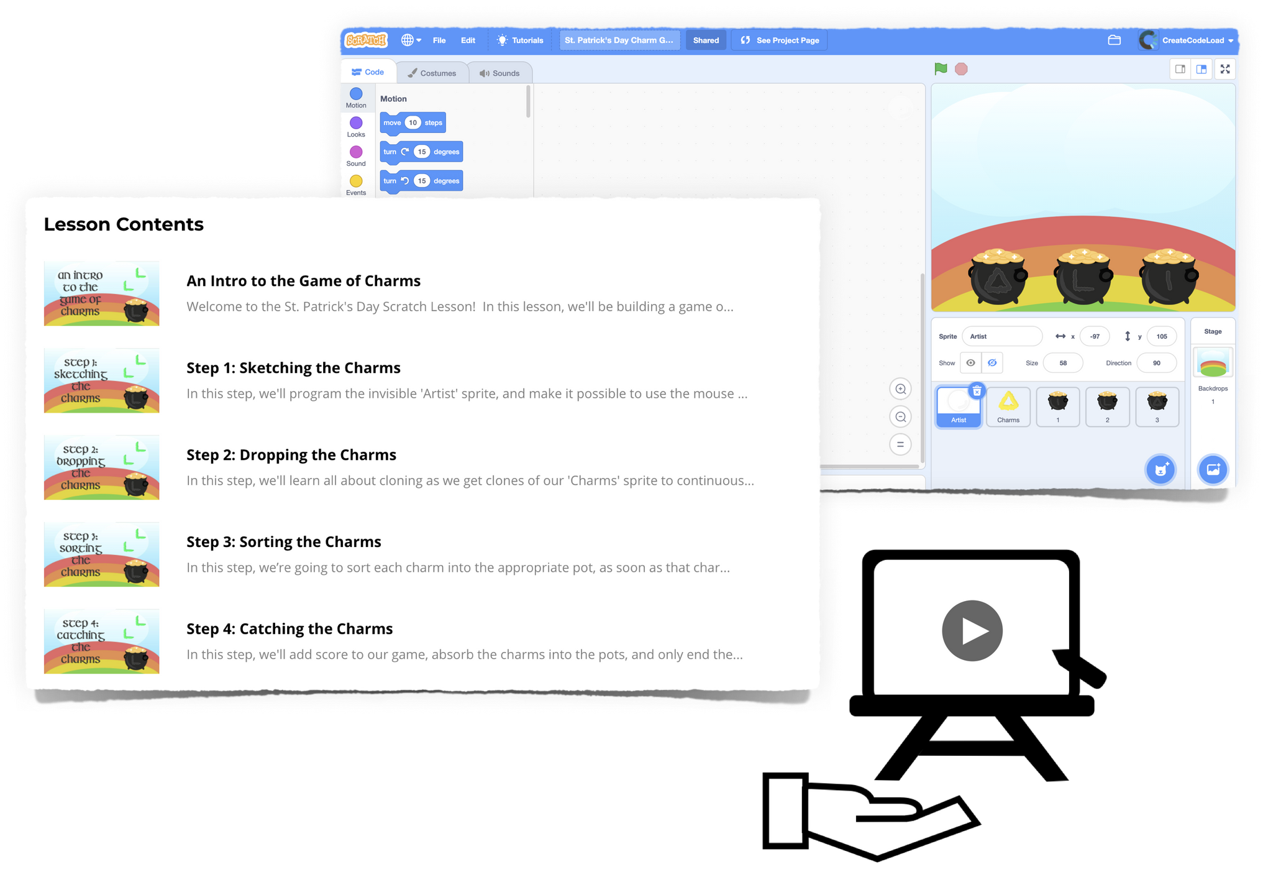Click the red stop sign button
1263x895 pixels.
[961, 69]
